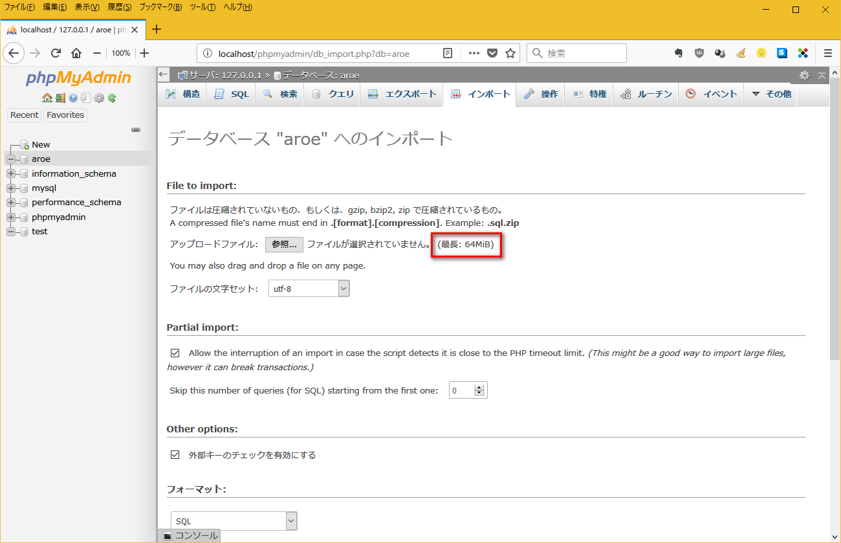The image size is (841, 543).
Task: Click the phpMyAdmin home icon
Action: [x=47, y=98]
